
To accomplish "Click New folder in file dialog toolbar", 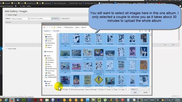I will tap(56, 31).
